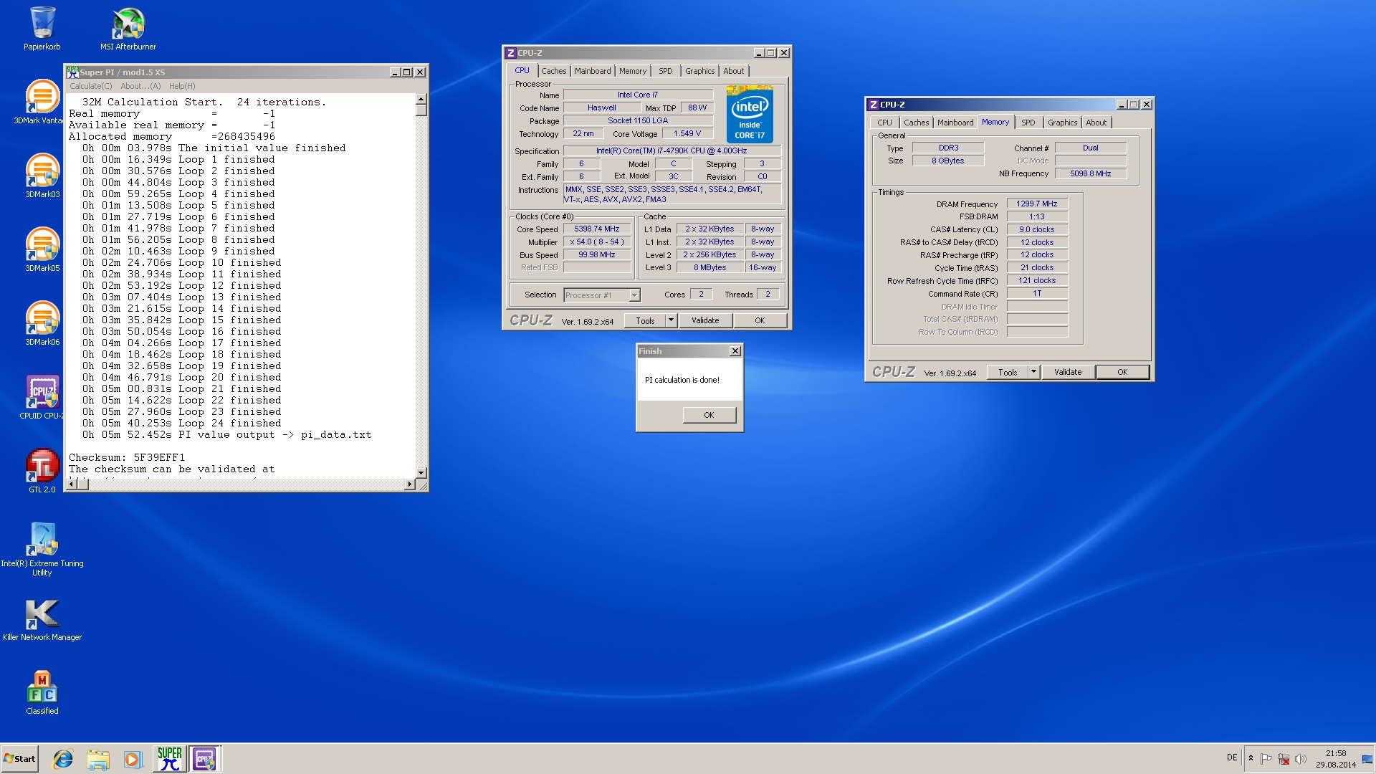Open the Papierkorb recycle bin icon
Viewport: 1376px width, 774px height.
pyautogui.click(x=42, y=29)
